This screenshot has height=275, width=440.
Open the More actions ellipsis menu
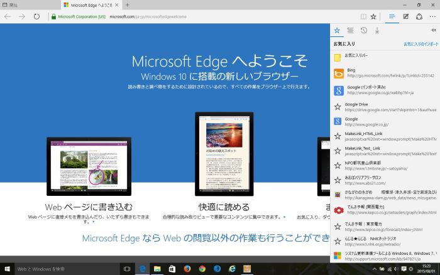pyautogui.click(x=432, y=16)
